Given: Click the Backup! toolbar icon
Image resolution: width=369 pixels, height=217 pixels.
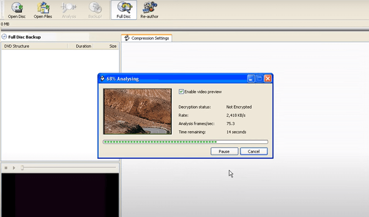Looking at the screenshot, I should 95,8.
